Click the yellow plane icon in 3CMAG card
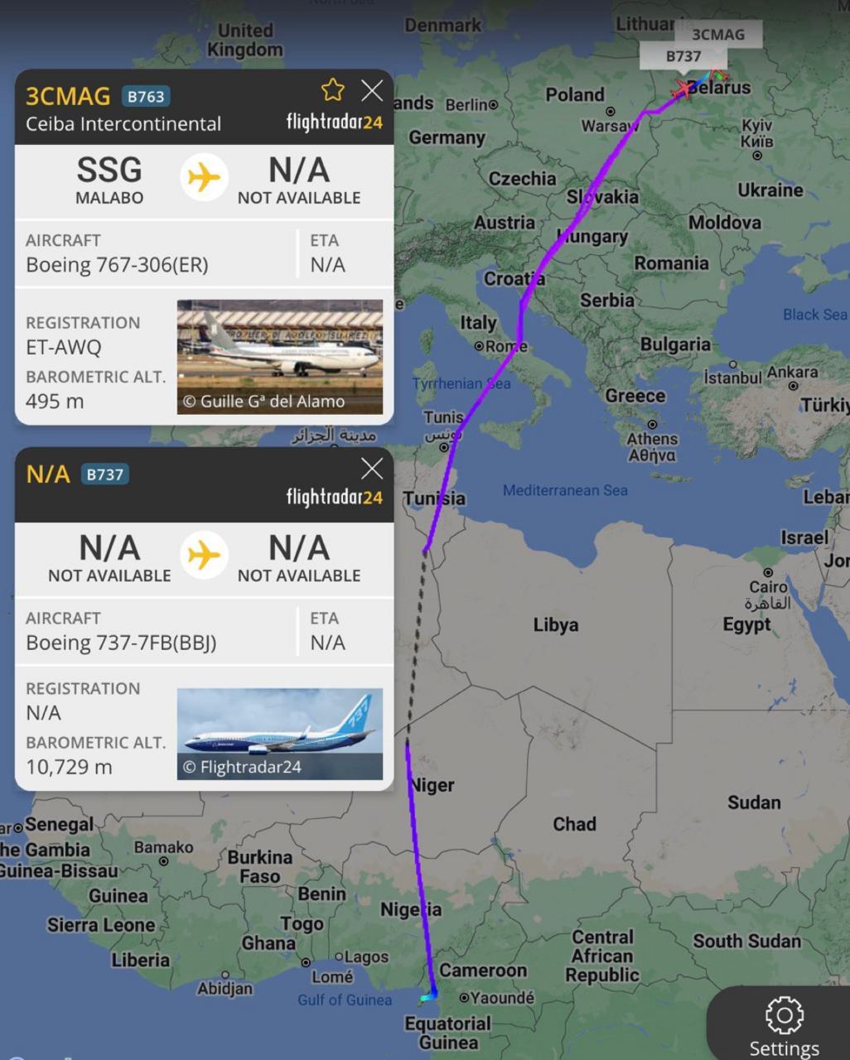The width and height of the screenshot is (850, 1060). pyautogui.click(x=204, y=177)
